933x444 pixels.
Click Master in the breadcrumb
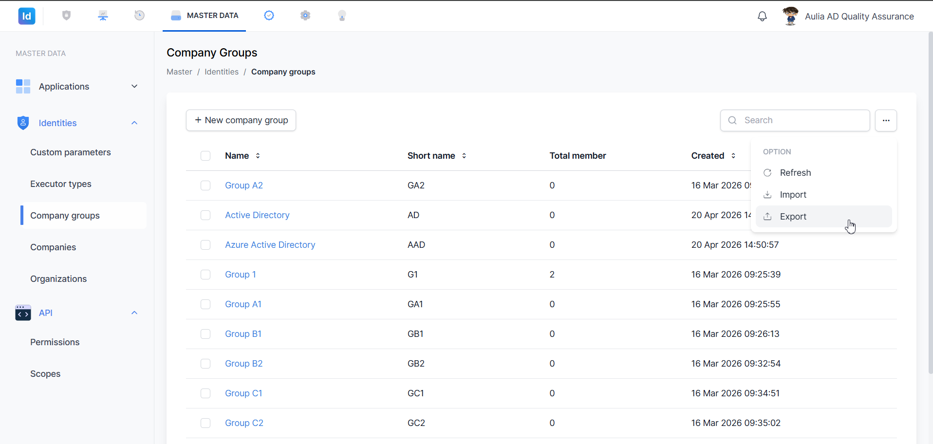pyautogui.click(x=179, y=72)
